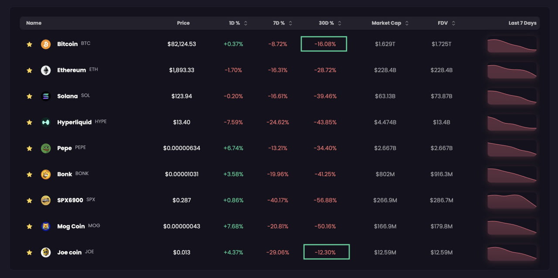The image size is (558, 278).
Task: Click Bitcoin's 30D change -16.08%
Action: [325, 44]
